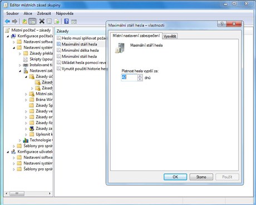Click the Skripty document icon
Image resolution: width=256 pixels, height=205 pixels.
coord(26,59)
